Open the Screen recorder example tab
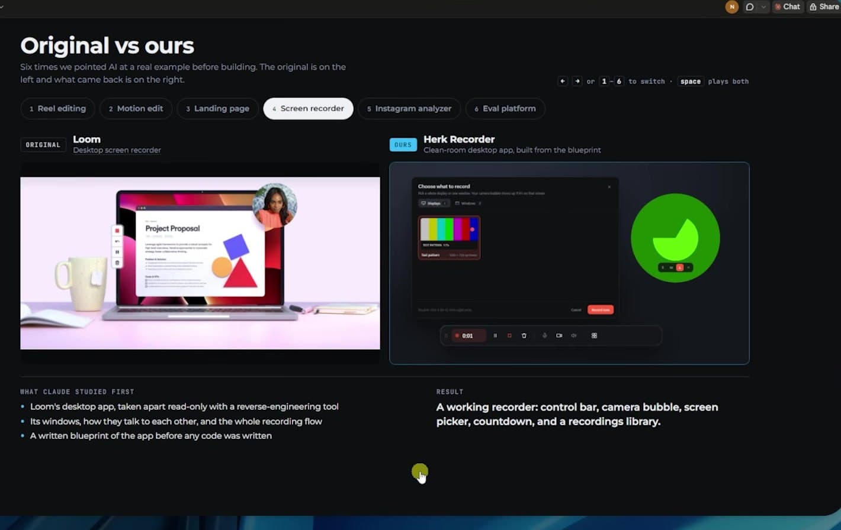841x530 pixels. (308, 109)
